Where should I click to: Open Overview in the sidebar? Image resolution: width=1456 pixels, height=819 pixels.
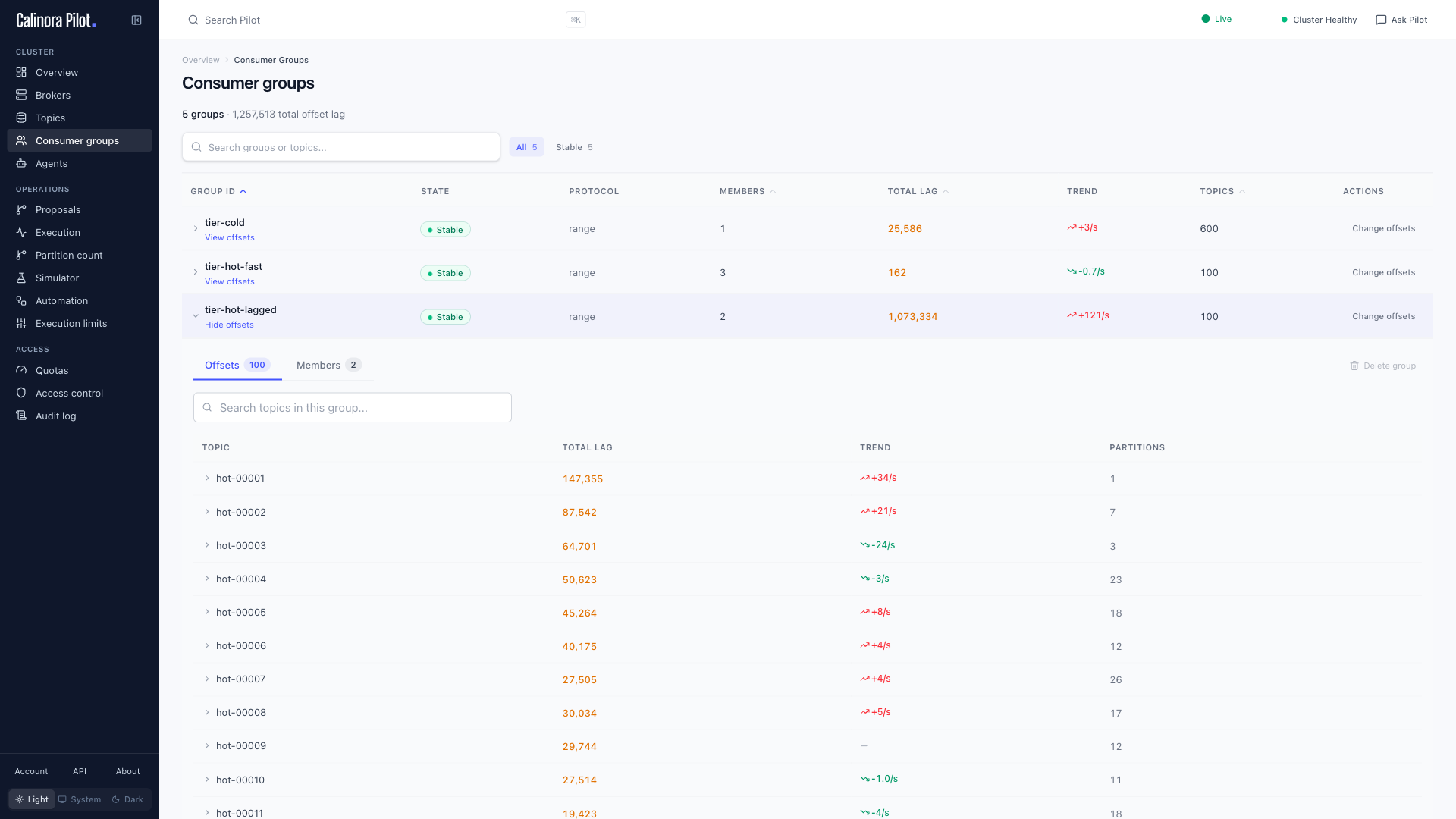(x=80, y=72)
